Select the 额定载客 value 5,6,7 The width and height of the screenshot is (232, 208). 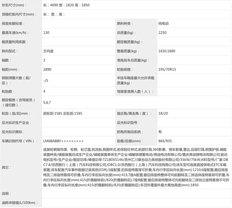coord(48,102)
